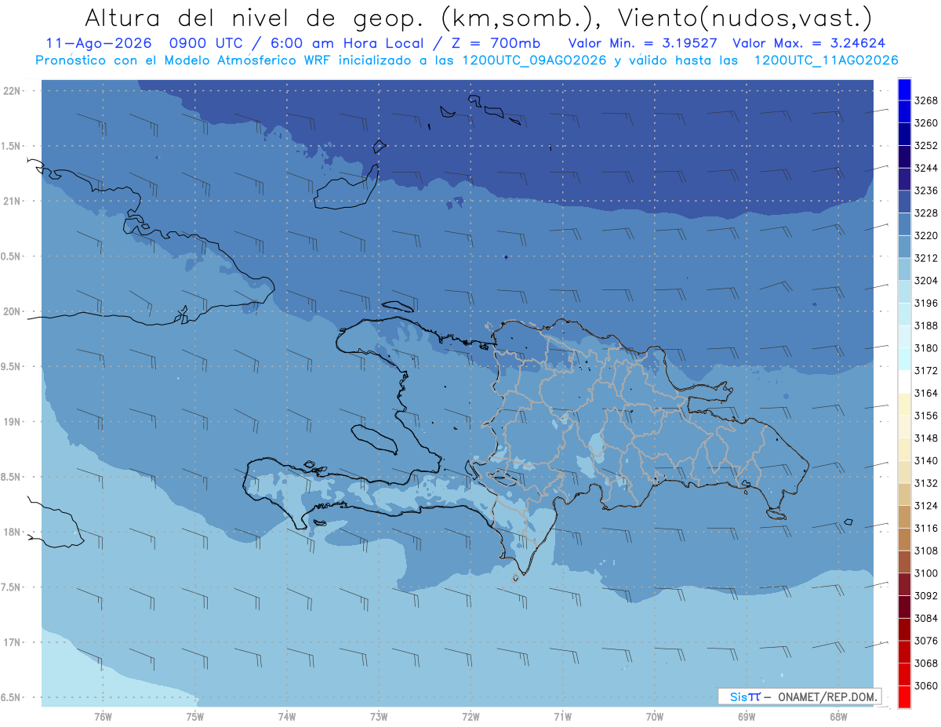The image size is (941, 727).
Task: Pick colorbar swatch between 3116 and 3124
Action: click(x=904, y=517)
